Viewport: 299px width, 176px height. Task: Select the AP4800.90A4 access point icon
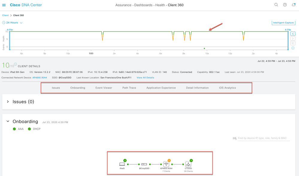point(166,164)
